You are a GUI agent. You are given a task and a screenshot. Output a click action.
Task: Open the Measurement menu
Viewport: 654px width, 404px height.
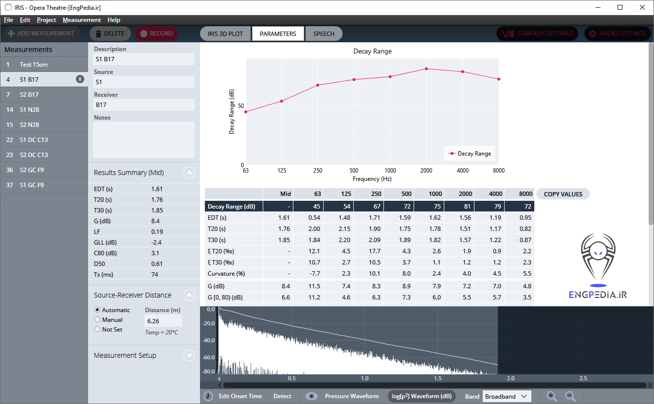tap(82, 20)
